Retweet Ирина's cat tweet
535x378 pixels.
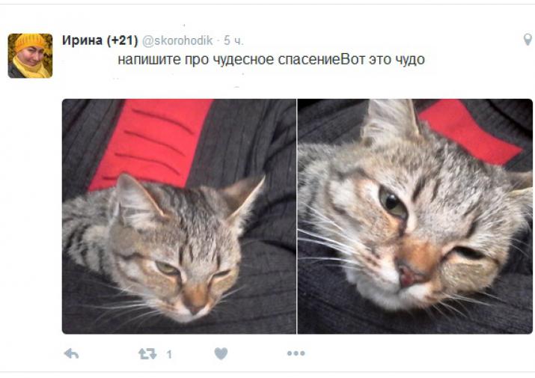pos(147,354)
